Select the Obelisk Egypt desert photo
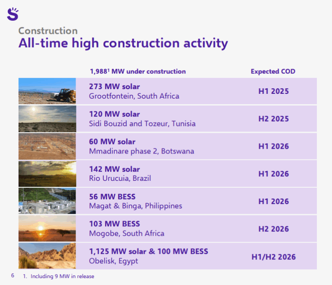332x285 pixels. tap(47, 256)
